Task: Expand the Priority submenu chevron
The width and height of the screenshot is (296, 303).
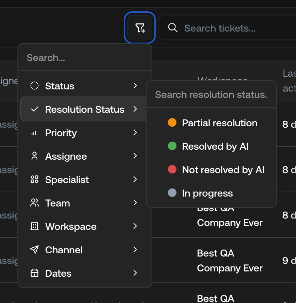Action: pyautogui.click(x=135, y=133)
